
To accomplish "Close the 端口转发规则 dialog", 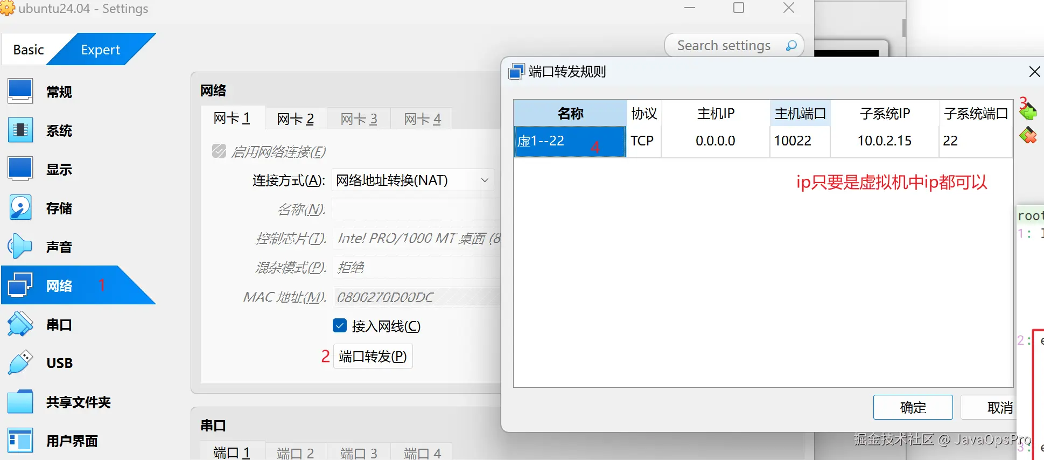I will click(x=1034, y=72).
